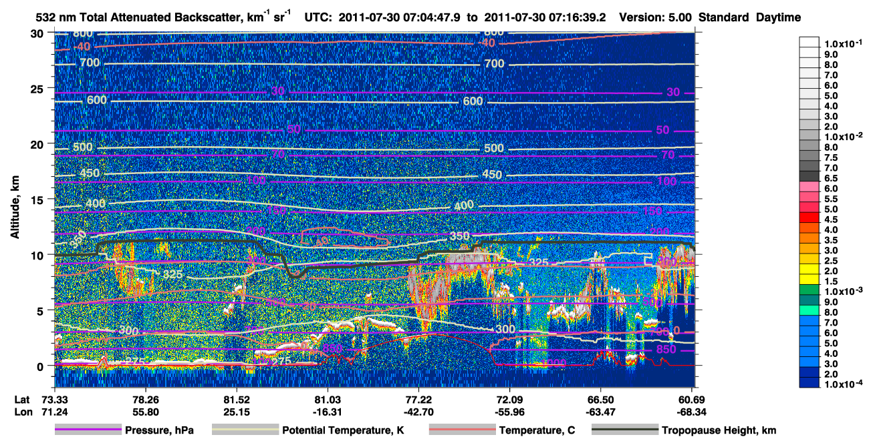Click the 'Lon' row label

[23, 412]
